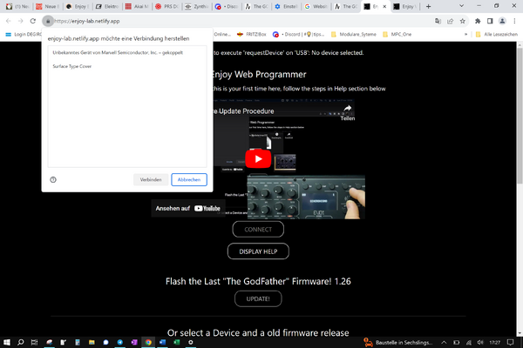Reload the page with the refresh icon

point(33,21)
